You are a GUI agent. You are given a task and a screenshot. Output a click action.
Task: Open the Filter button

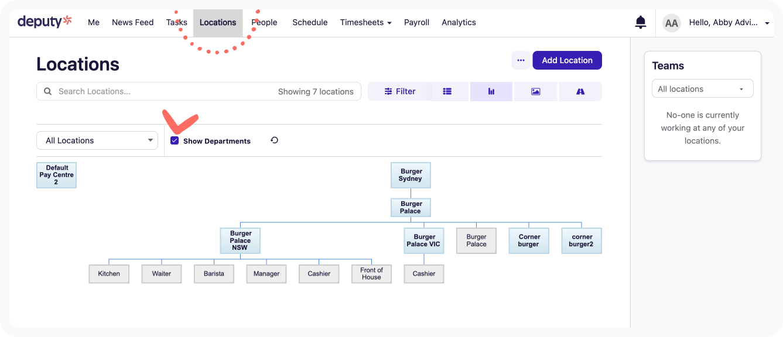400,91
